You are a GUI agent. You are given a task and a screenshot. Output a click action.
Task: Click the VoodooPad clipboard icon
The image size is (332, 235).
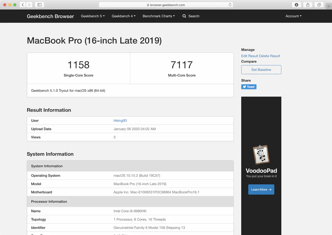261,155
